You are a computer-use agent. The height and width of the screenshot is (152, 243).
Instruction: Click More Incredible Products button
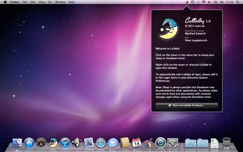pos(187,105)
